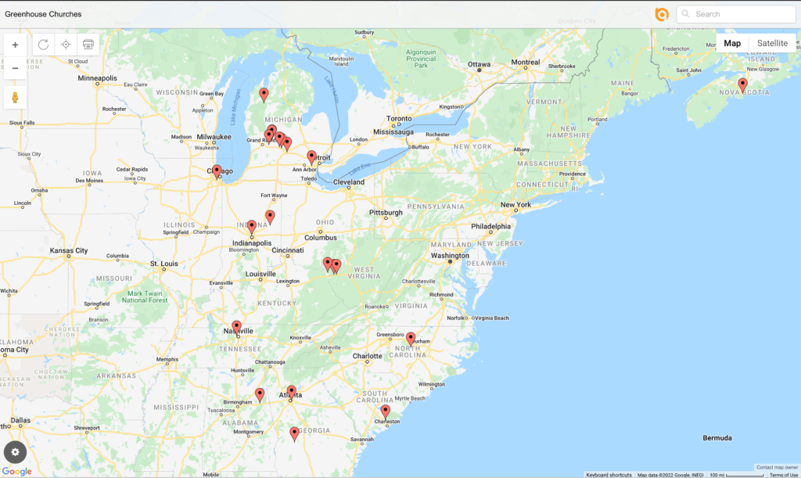The image size is (801, 478).
Task: Click the map pin on Nashville
Action: [236, 327]
